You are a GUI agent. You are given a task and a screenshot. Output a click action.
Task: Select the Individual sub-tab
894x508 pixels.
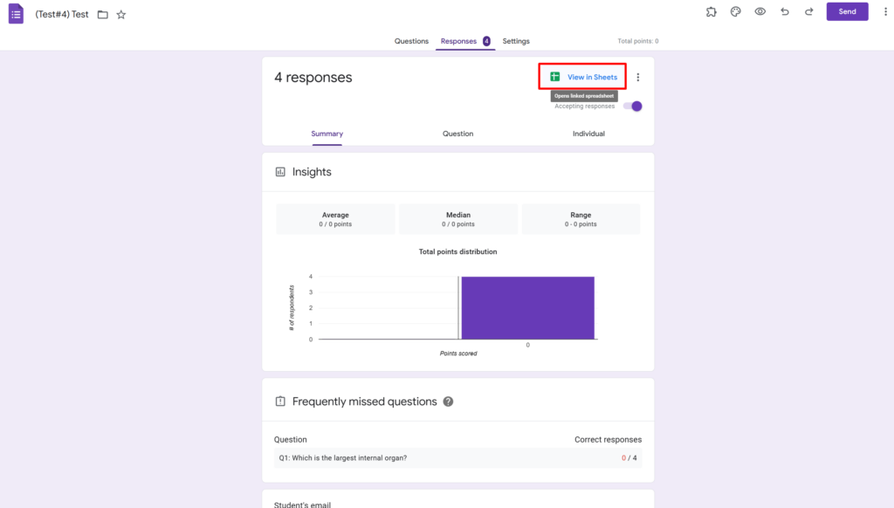click(588, 134)
